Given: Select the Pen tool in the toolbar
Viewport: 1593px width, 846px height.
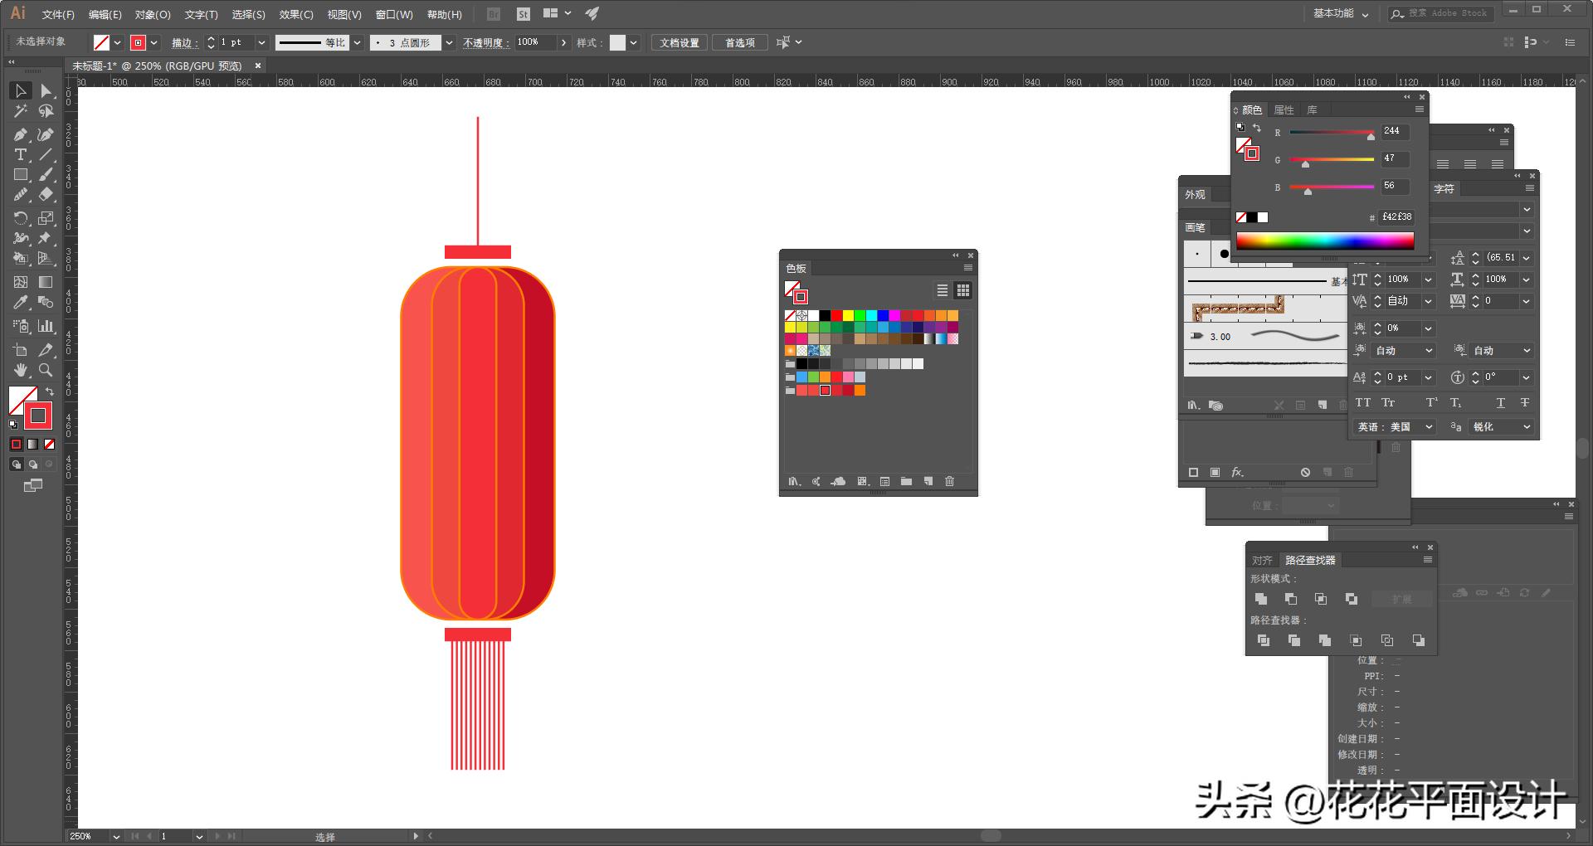Looking at the screenshot, I should coord(21,134).
